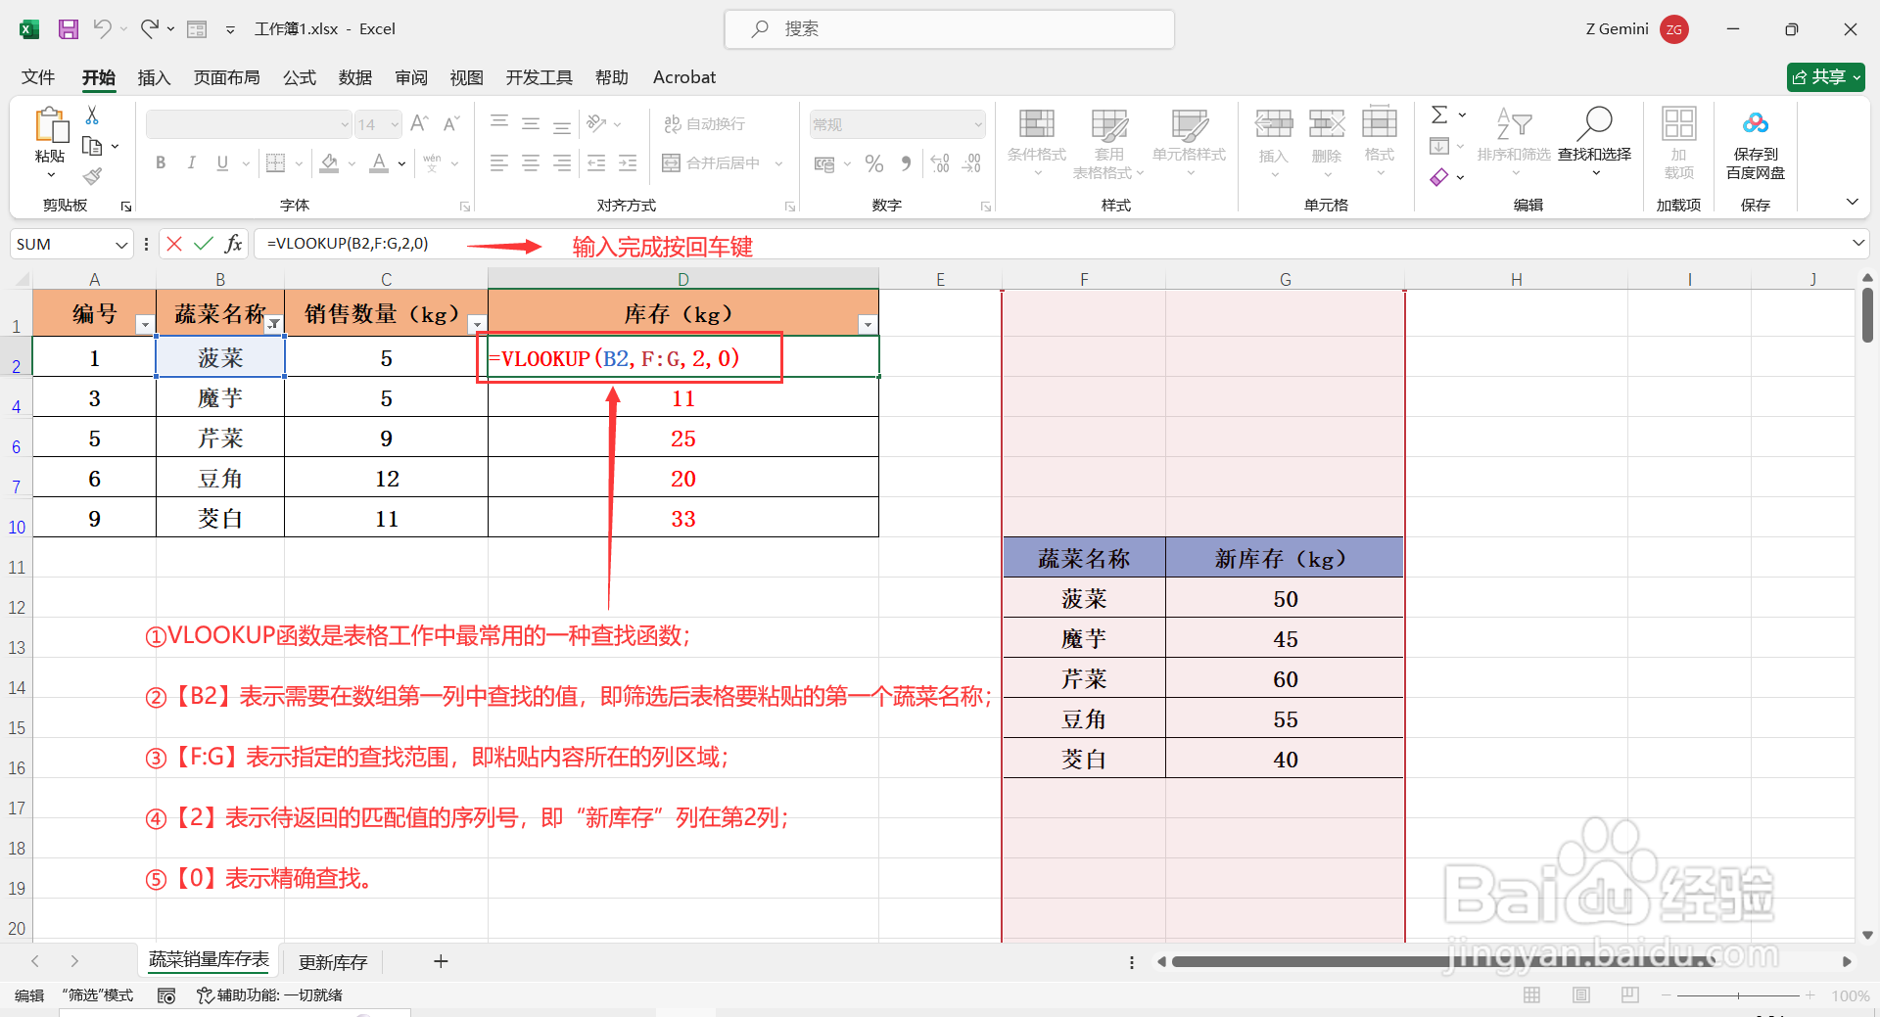Switch to Normal view in status bar

[x=1532, y=995]
